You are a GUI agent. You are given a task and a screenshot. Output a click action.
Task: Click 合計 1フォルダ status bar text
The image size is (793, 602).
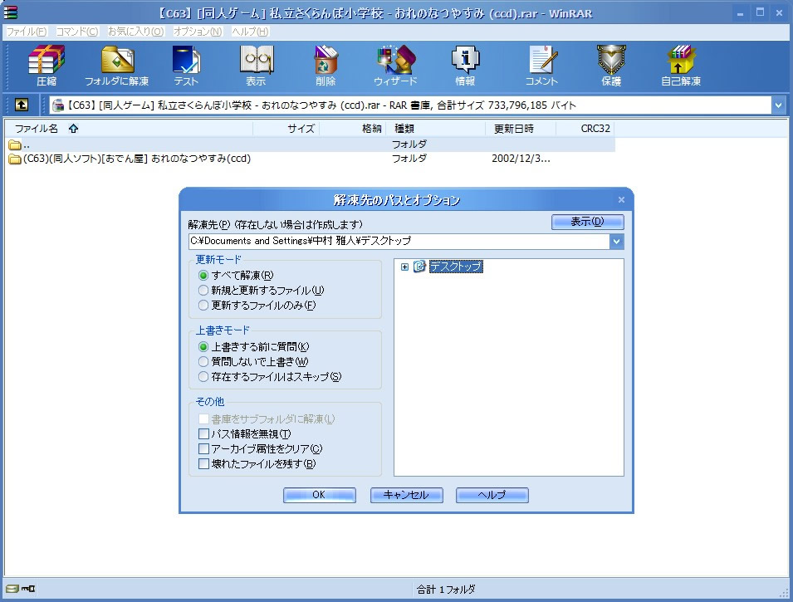[446, 590]
